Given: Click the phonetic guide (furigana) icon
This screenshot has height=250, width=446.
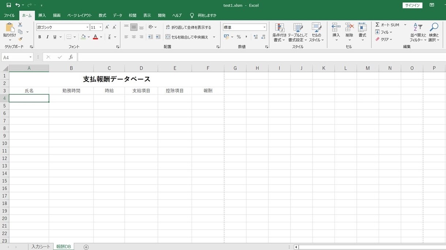Looking at the screenshot, I should tap(110, 37).
